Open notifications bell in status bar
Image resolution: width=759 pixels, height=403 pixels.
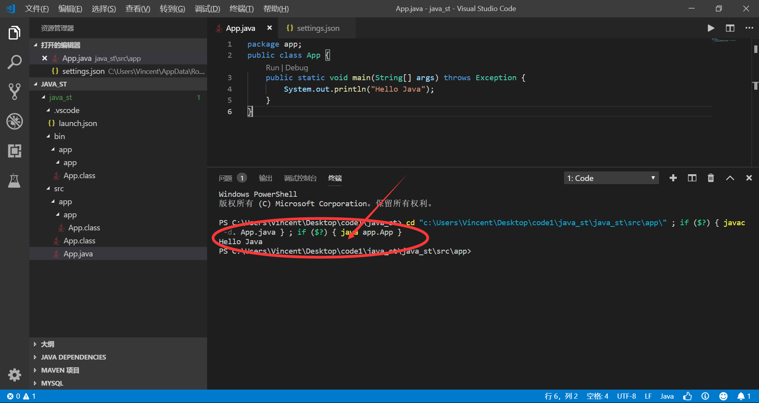[742, 396]
